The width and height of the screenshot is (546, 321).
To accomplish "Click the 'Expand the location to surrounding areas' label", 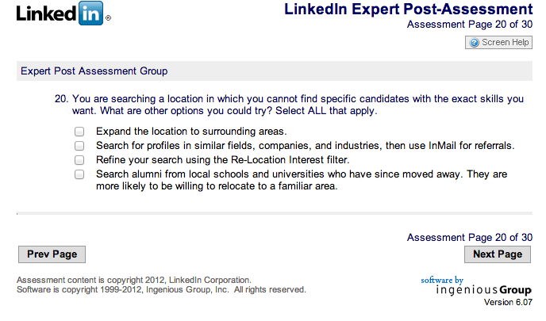I will (190, 132).
